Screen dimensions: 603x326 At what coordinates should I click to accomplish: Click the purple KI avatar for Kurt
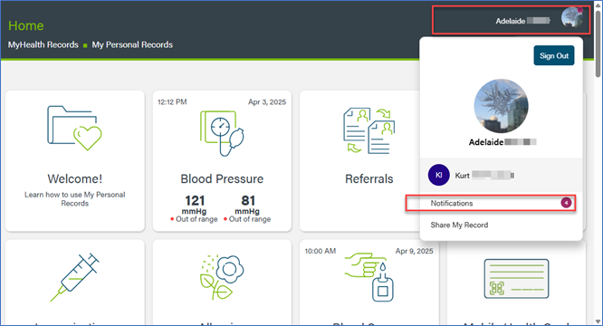tap(439, 175)
